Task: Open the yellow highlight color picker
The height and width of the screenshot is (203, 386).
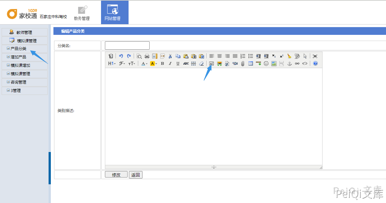Action: click(153, 64)
